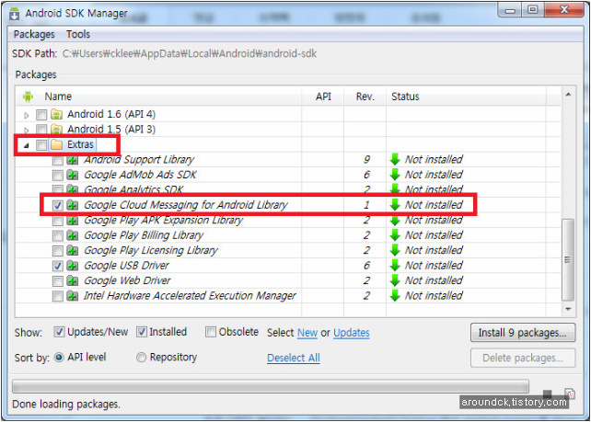Open the SDK Manager log icon at the bottom right
Viewport: 591px width, 422px height.
[570, 393]
